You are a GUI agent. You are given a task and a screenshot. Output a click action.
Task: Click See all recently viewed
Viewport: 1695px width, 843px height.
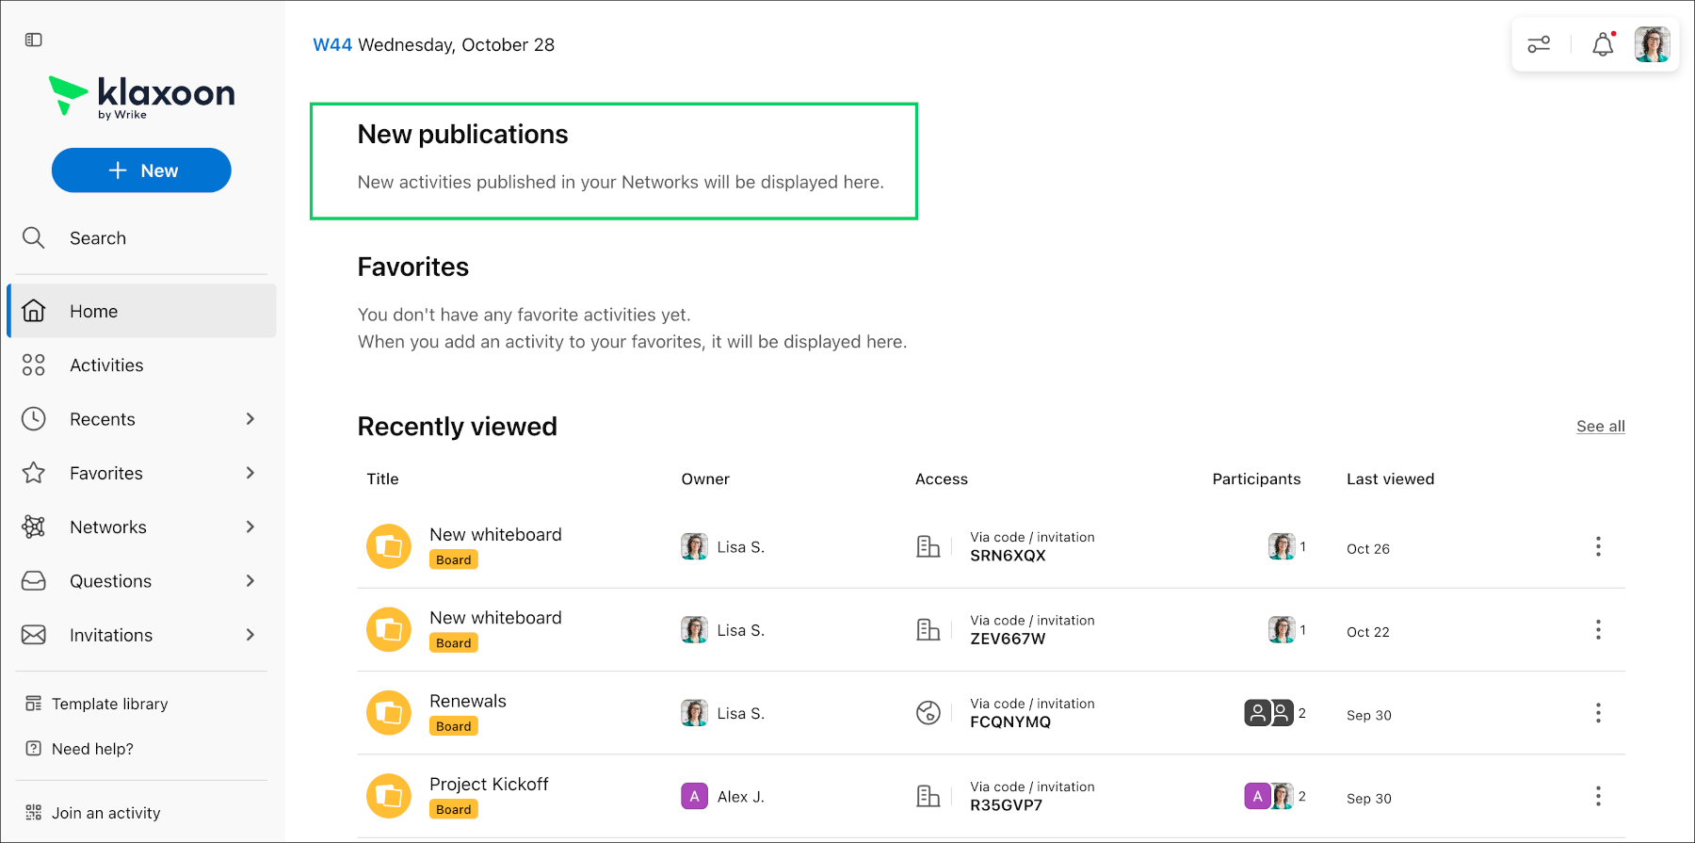[x=1601, y=426]
